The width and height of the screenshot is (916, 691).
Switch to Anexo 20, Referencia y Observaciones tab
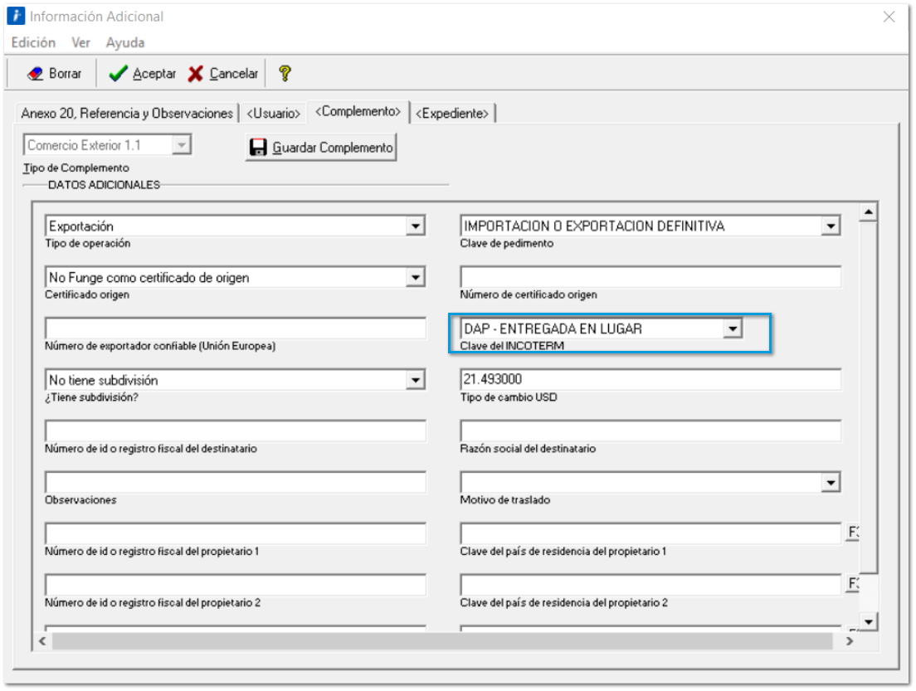point(127,113)
